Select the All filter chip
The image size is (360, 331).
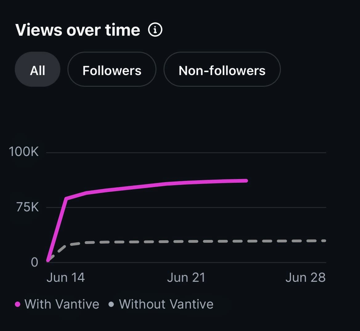38,69
